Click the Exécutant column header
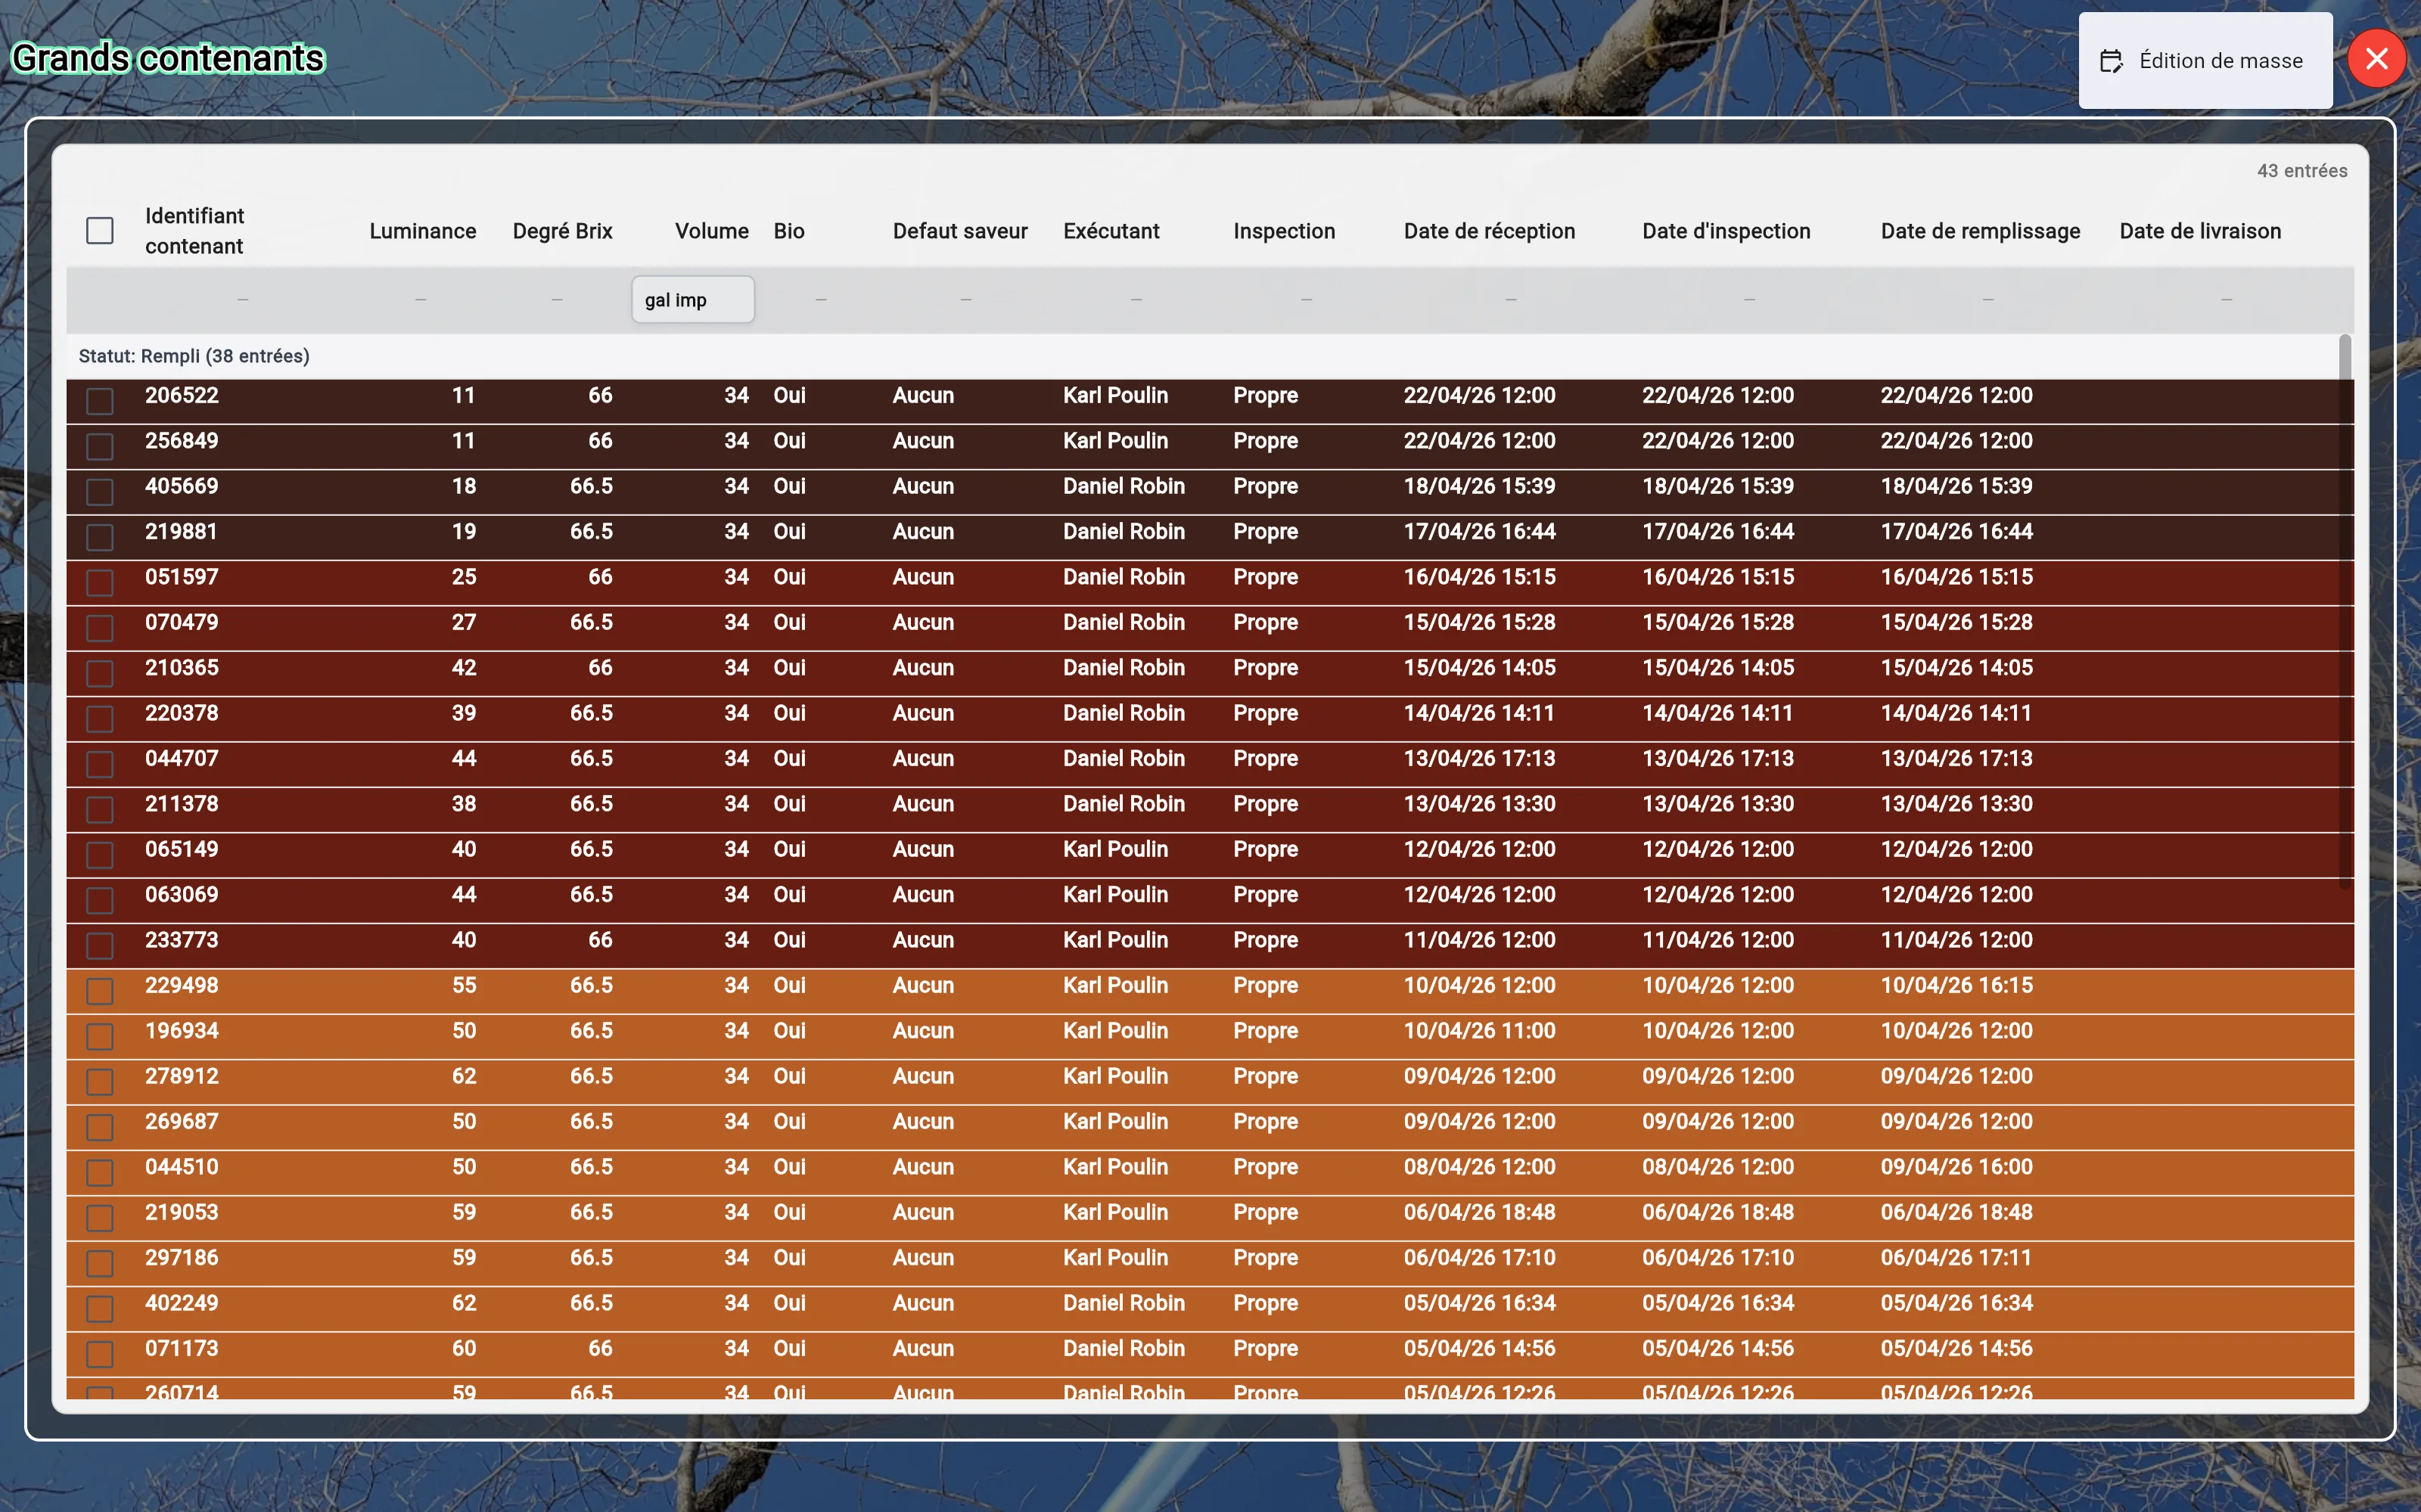Image resolution: width=2421 pixels, height=1512 pixels. tap(1111, 231)
